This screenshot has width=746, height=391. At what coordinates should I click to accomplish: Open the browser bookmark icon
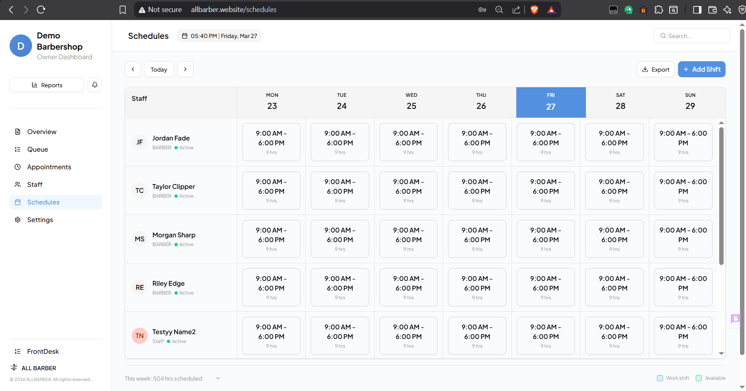(123, 10)
